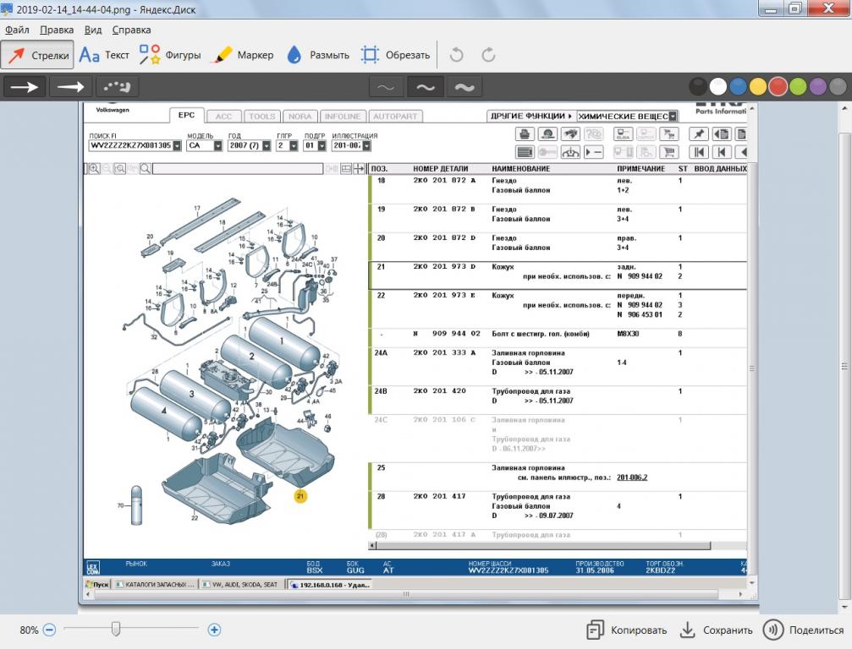Select the Текст tool

pos(104,55)
